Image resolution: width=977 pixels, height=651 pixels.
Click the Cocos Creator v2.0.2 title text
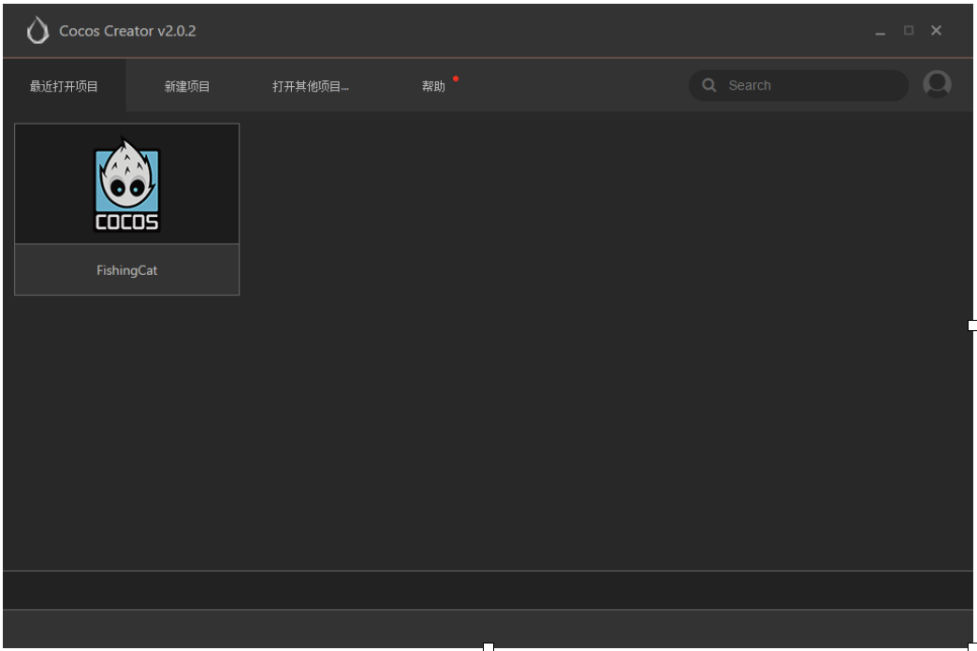click(x=127, y=31)
